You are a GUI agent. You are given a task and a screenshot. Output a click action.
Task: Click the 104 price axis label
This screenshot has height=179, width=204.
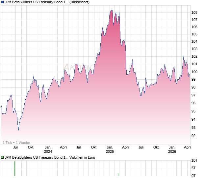(194, 42)
